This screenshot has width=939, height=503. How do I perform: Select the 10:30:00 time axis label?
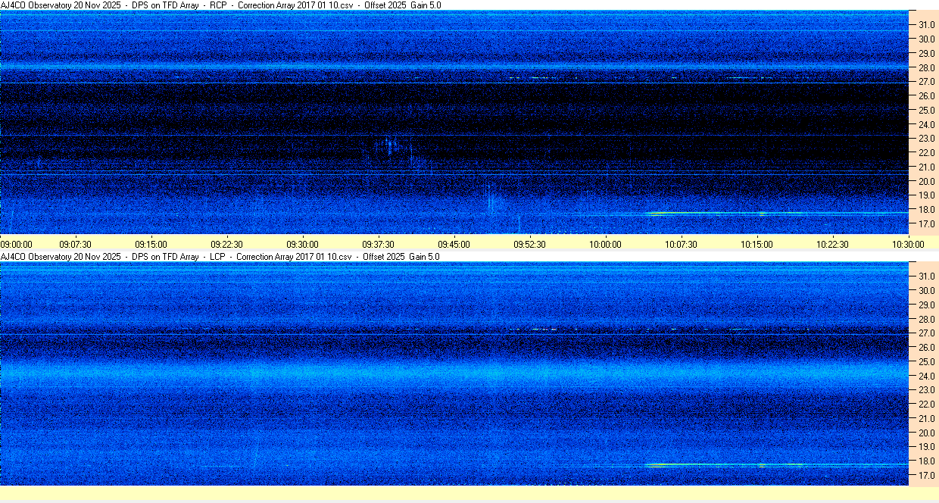(908, 244)
